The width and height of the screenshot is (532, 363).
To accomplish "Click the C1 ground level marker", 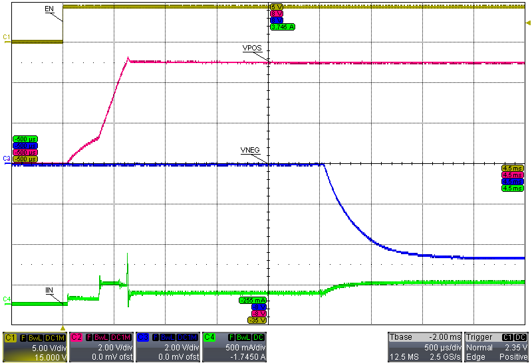I will 7,36.
